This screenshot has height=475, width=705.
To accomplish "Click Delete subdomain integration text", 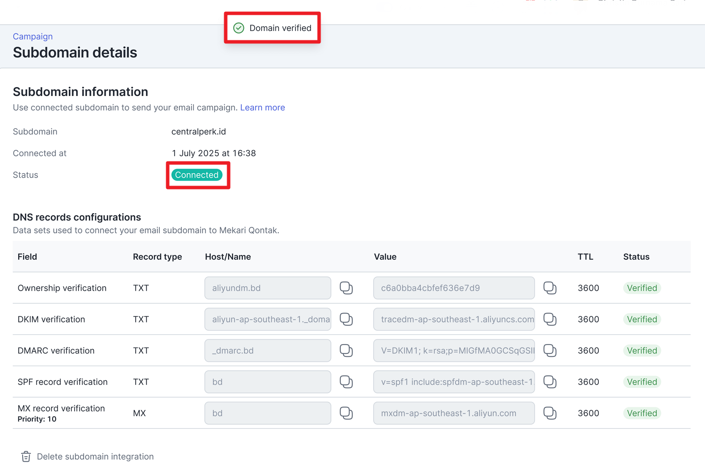I will (x=95, y=457).
